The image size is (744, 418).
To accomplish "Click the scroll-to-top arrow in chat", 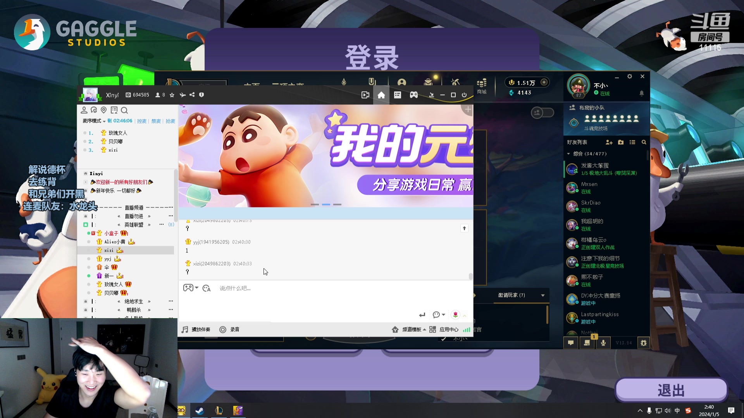I will coord(464,228).
